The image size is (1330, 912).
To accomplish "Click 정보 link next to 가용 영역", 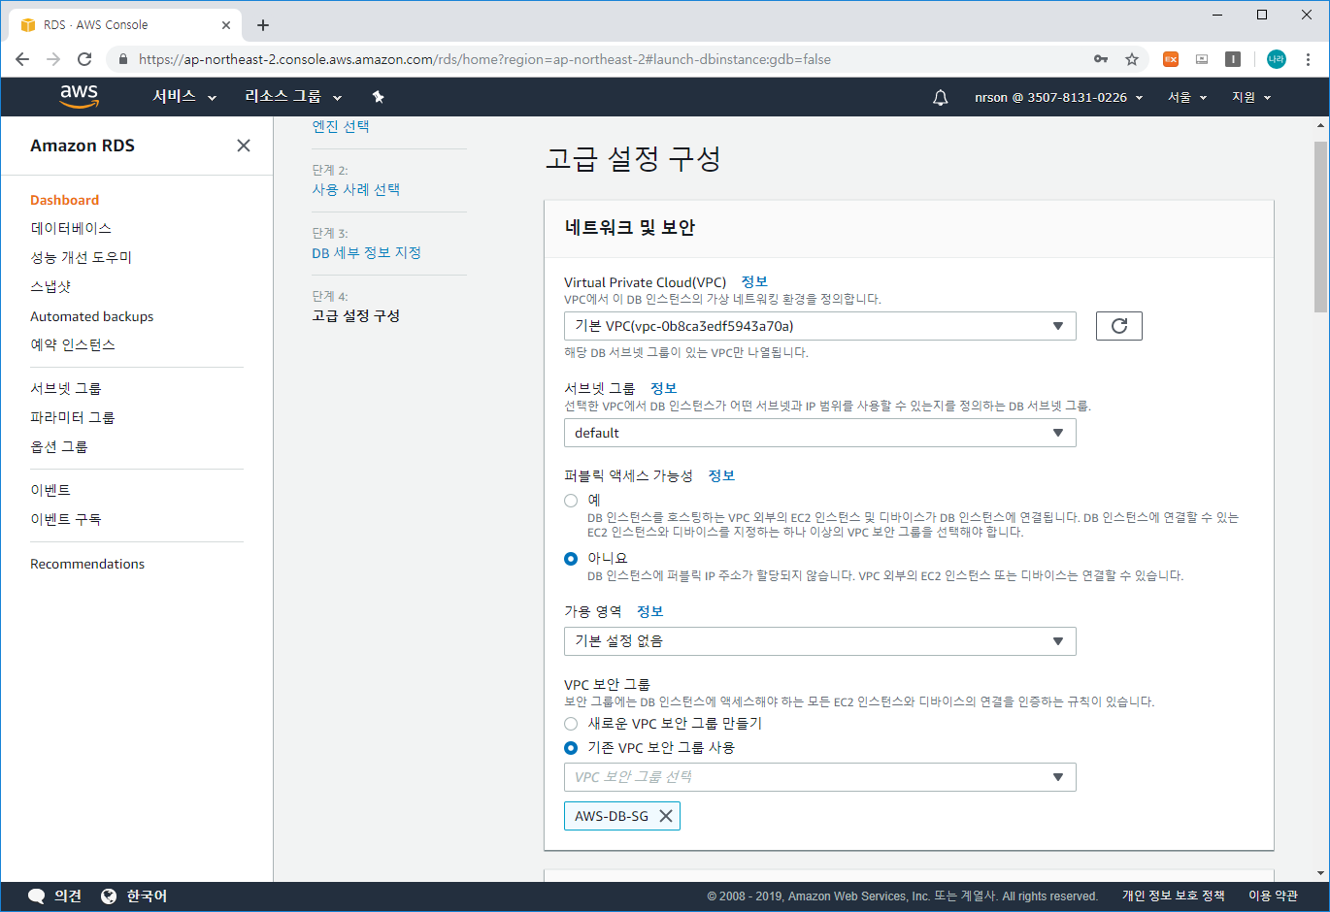I will click(649, 611).
